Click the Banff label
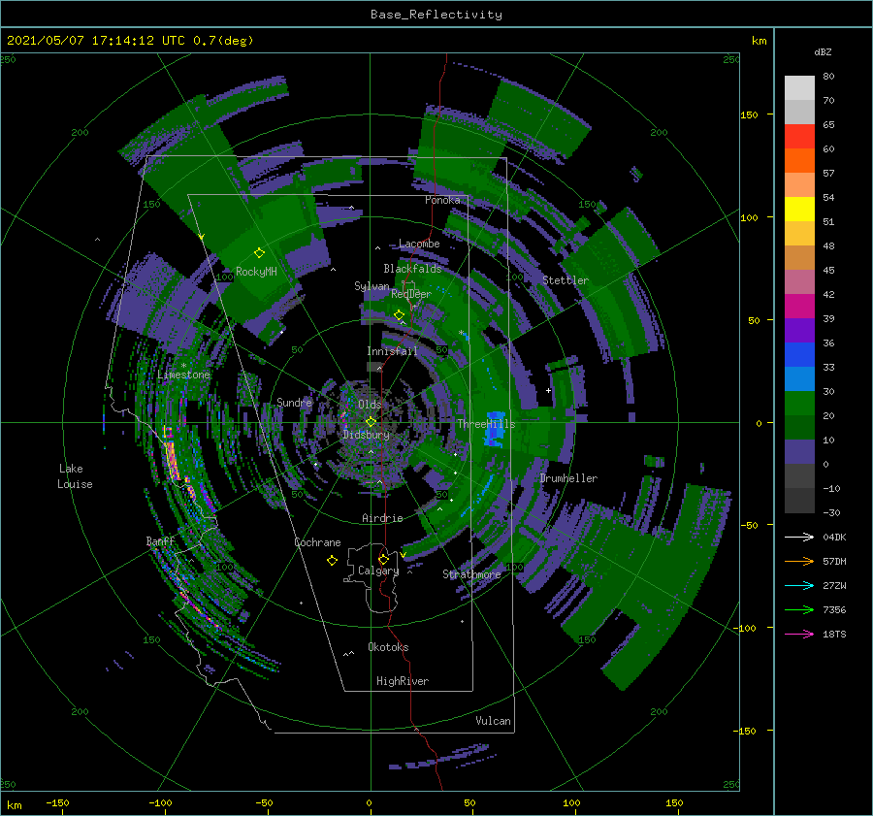 [160, 540]
